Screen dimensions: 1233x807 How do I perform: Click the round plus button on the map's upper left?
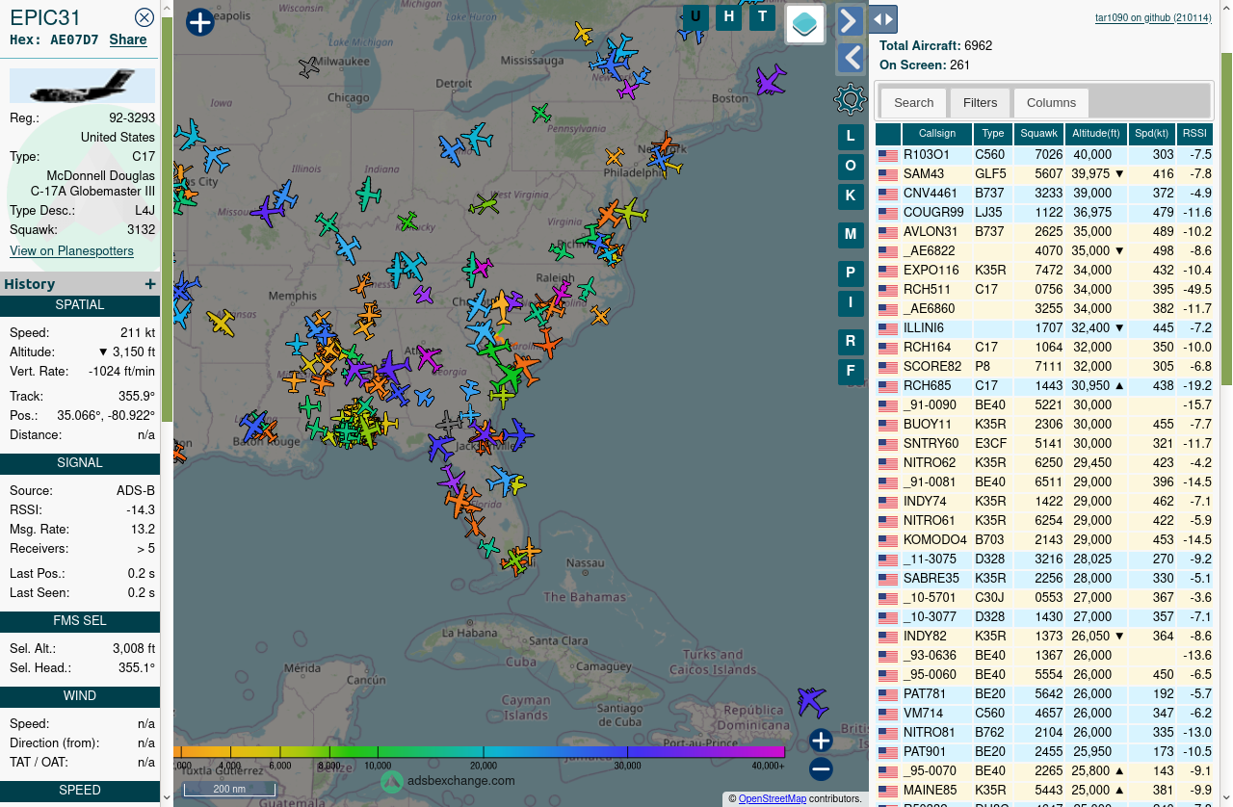tap(199, 22)
